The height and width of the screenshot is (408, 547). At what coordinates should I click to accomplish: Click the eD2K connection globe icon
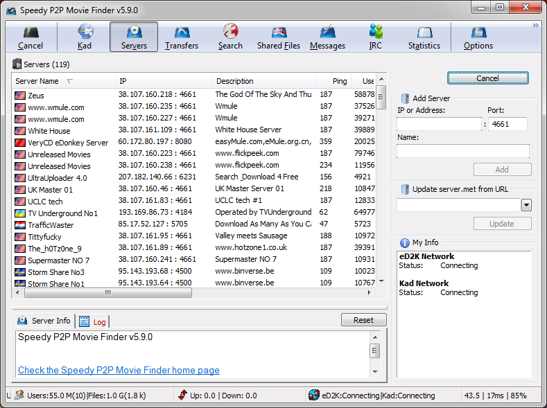(314, 395)
